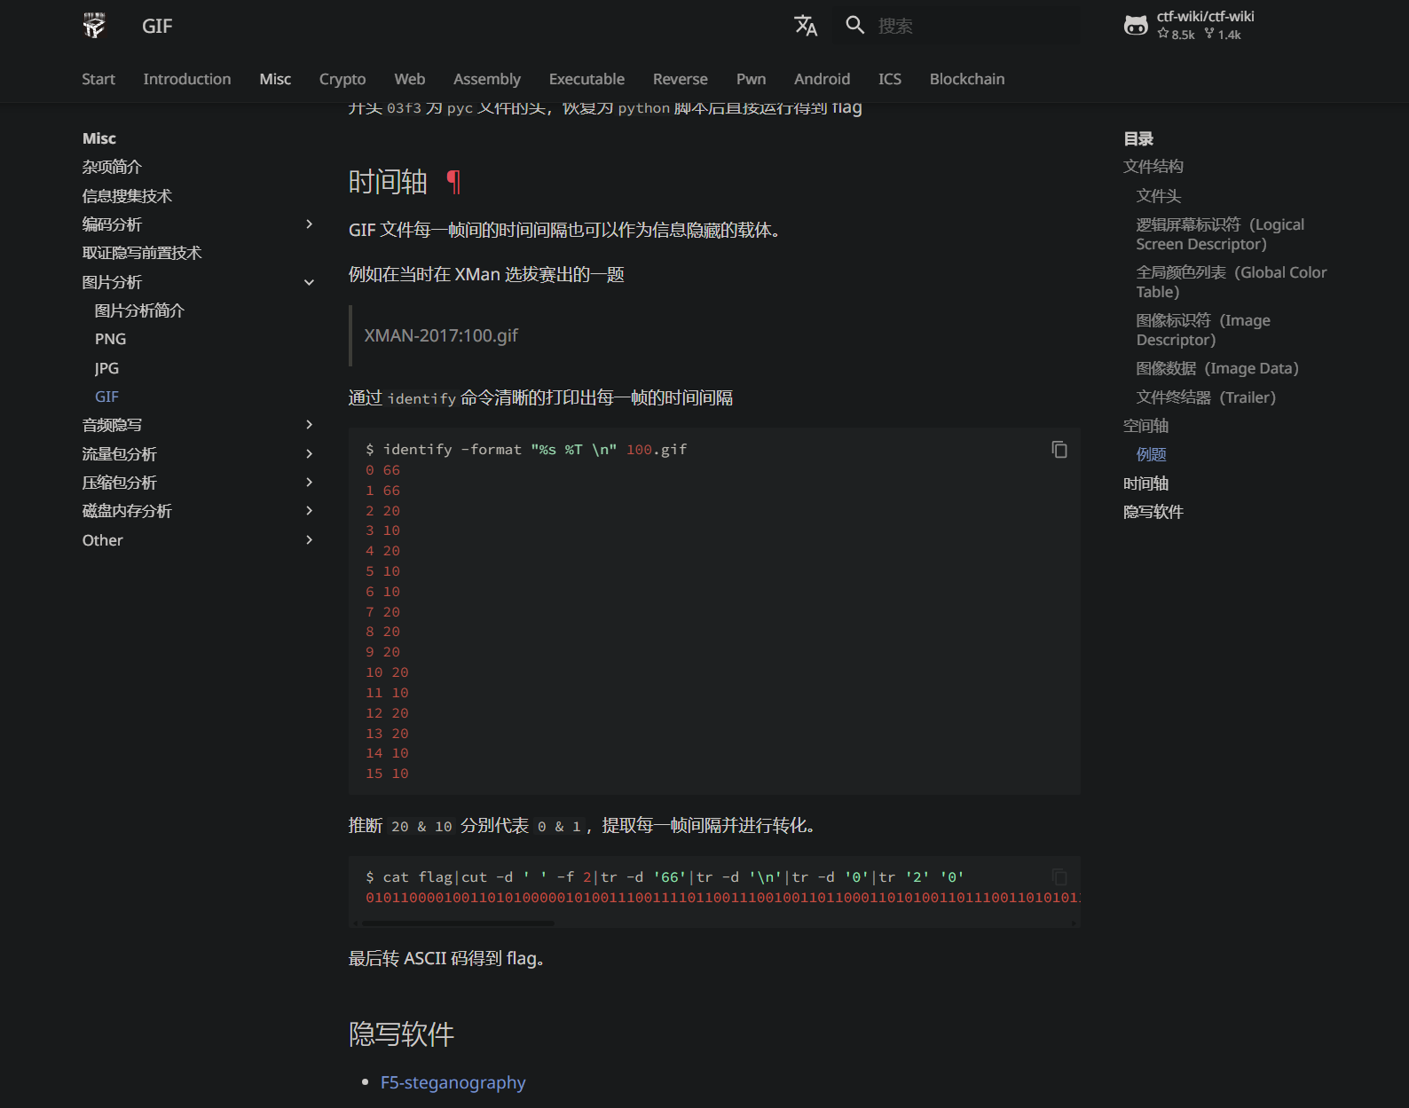Viewport: 1409px width, 1108px height.
Task: Expand the 流量包分析 sidebar section
Action: pos(309,454)
